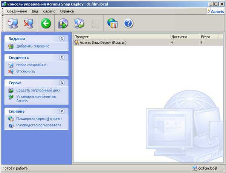This screenshot has width=226, height=173.
Task: Sort by the Доступно column header
Action: tap(185, 37)
